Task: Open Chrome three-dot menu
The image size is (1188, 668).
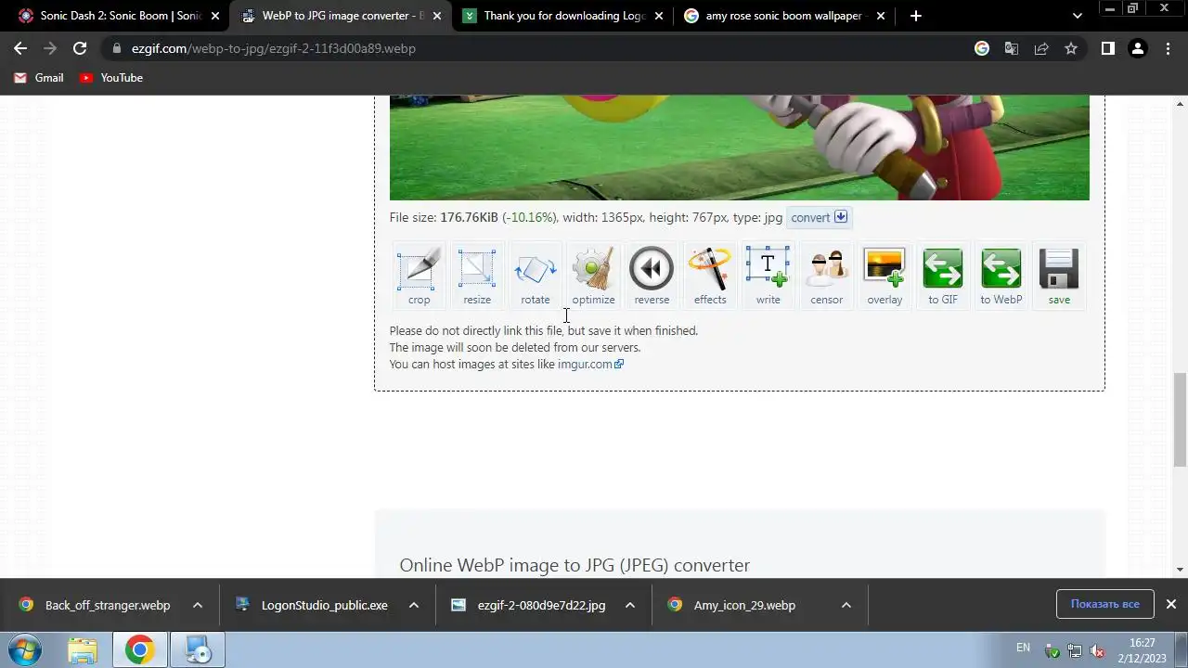Action: click(1168, 48)
